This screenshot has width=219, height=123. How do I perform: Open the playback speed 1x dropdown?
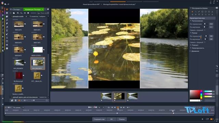101,107
